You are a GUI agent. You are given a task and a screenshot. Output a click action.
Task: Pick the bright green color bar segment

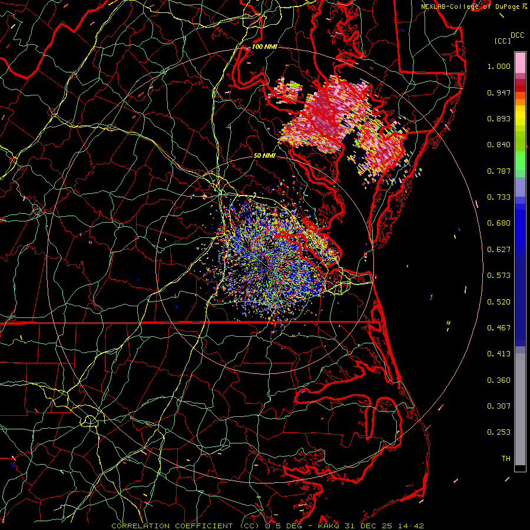click(520, 161)
